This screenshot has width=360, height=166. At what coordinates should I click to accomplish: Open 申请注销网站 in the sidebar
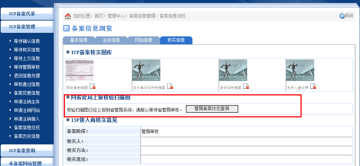coord(27,110)
